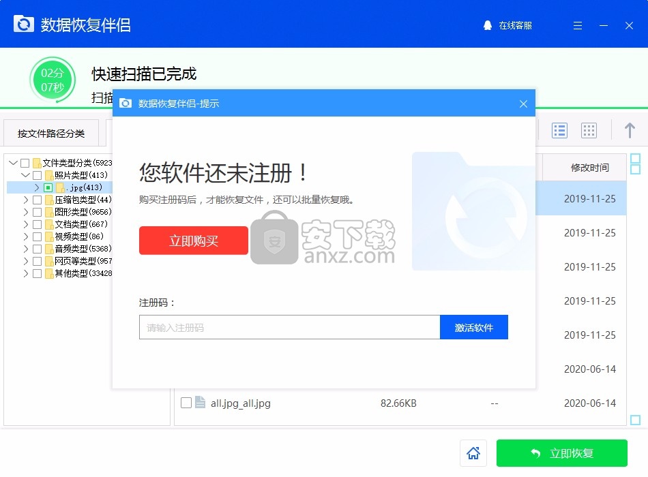
Task: Click the file icon beside all.jpg_all.jpg
Action: [200, 402]
